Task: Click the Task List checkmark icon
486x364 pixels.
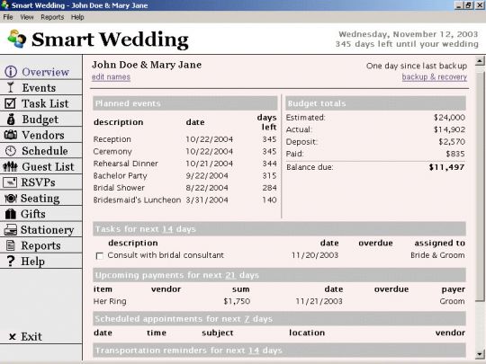Action: pos(10,103)
